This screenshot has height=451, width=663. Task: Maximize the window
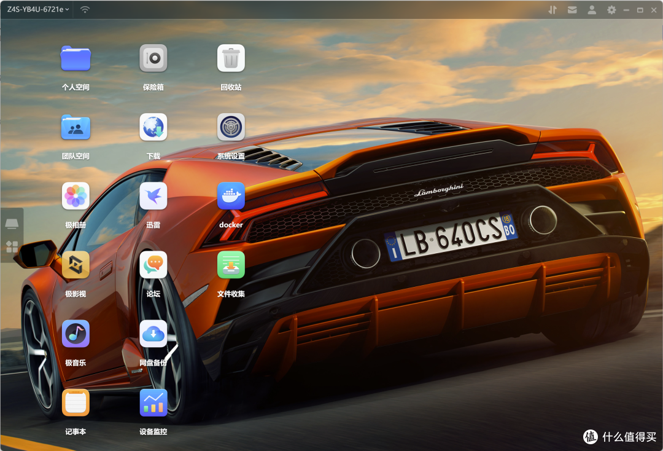pos(640,10)
